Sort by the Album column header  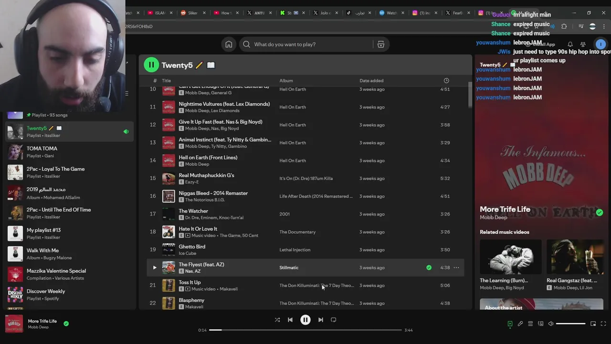point(286,81)
